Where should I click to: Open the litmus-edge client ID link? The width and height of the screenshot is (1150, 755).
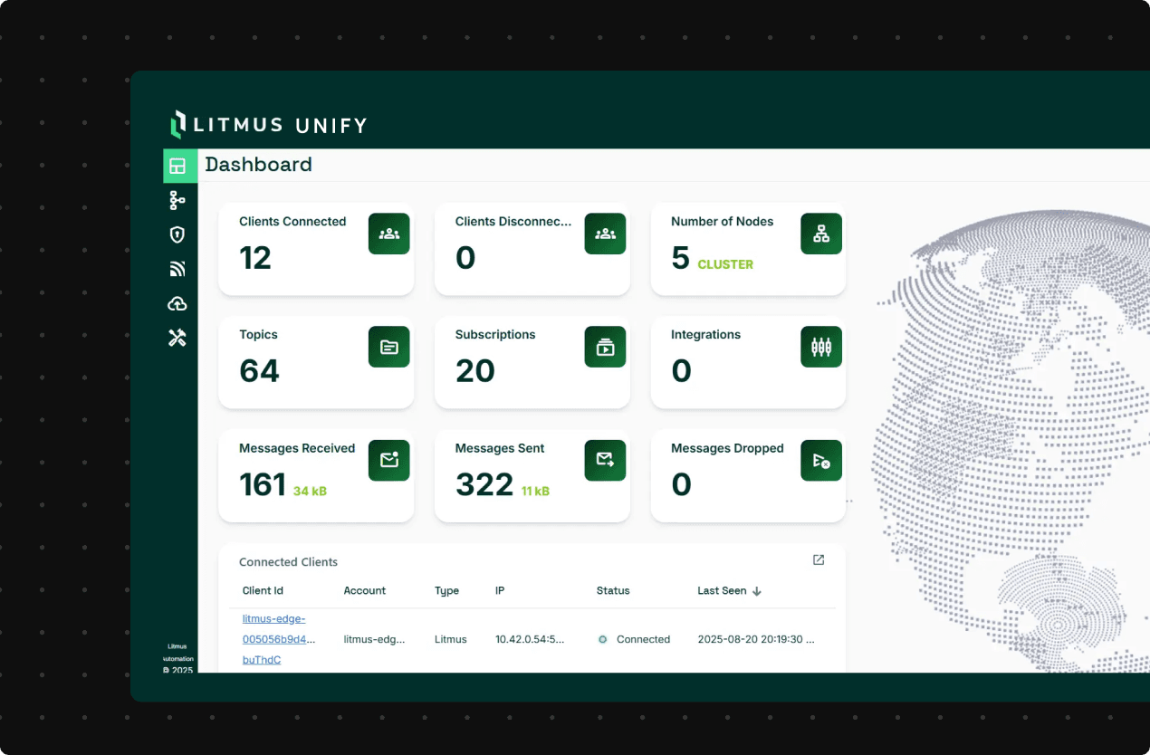tap(279, 639)
